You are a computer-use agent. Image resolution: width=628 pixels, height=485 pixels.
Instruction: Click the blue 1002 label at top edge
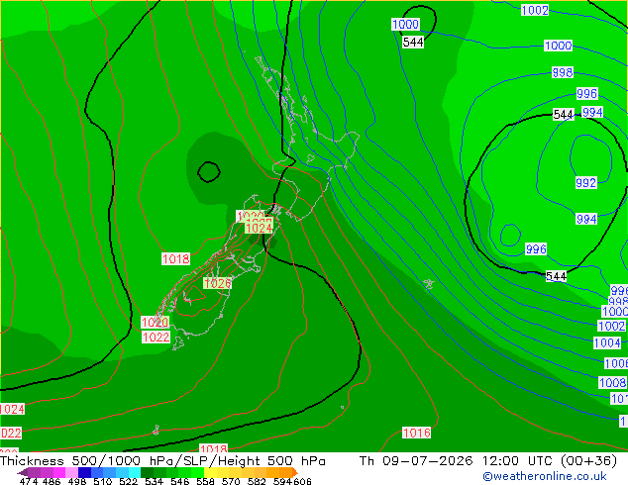pyautogui.click(x=535, y=10)
